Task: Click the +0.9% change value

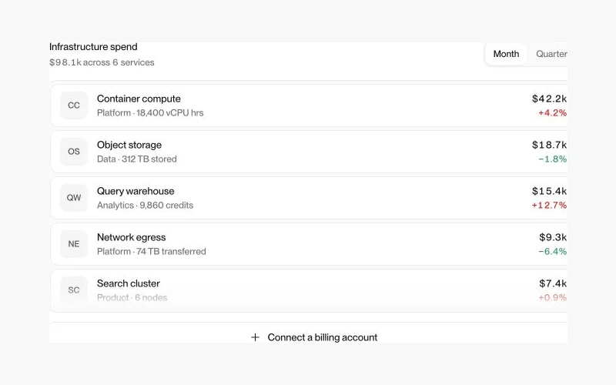Action: (552, 297)
